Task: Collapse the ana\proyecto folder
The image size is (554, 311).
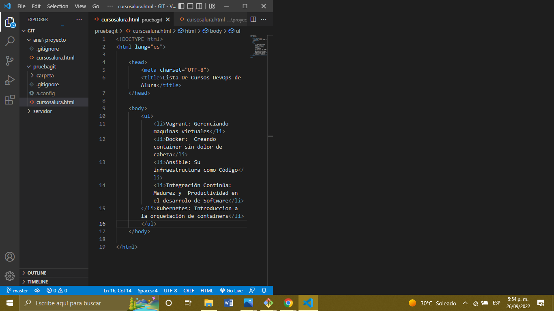Action: point(54,40)
